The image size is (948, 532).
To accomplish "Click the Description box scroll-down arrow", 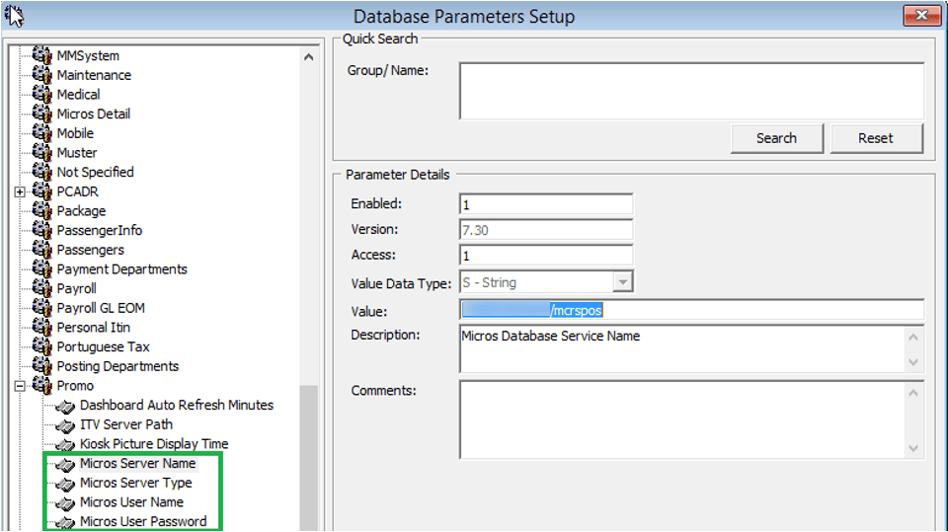I will pyautogui.click(x=913, y=362).
